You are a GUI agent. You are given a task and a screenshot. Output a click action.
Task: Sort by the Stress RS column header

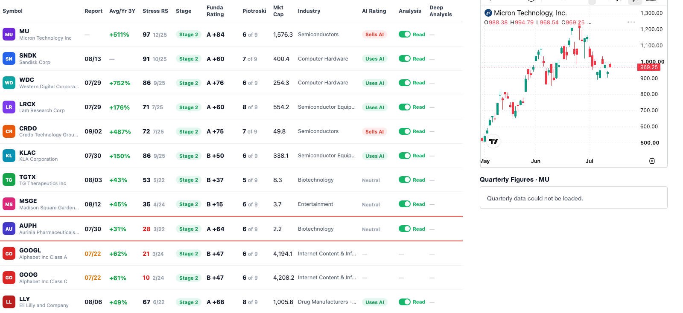coord(155,11)
